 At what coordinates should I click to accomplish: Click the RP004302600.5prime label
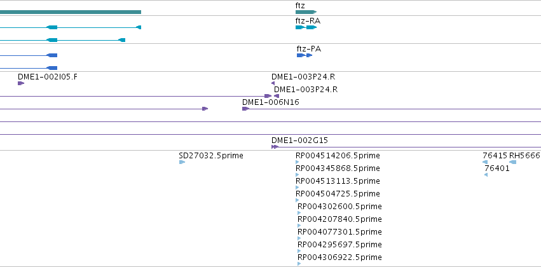(x=339, y=206)
